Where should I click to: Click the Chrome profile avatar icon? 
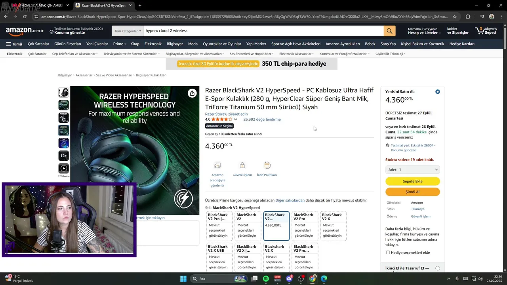point(492,17)
